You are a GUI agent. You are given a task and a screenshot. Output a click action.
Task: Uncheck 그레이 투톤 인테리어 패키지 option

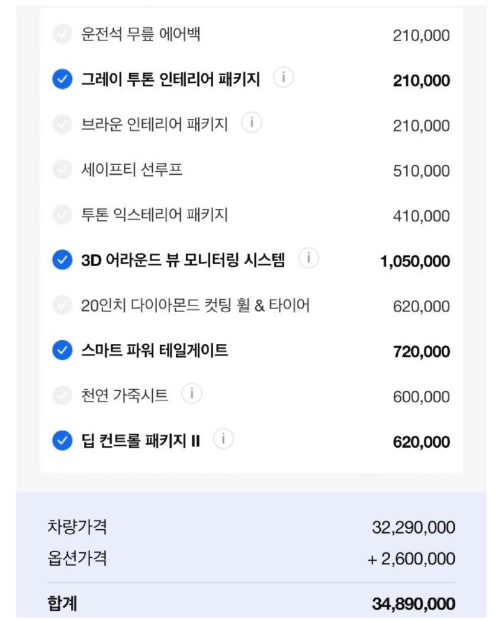62,79
